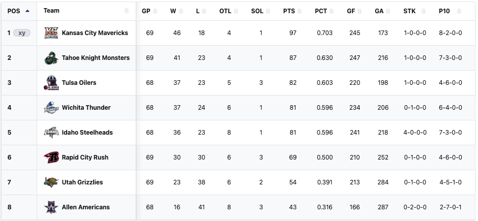Viewport: 478px width, 221px height.
Task: Click the Utah Grizzlies team logo
Action: tap(51, 182)
